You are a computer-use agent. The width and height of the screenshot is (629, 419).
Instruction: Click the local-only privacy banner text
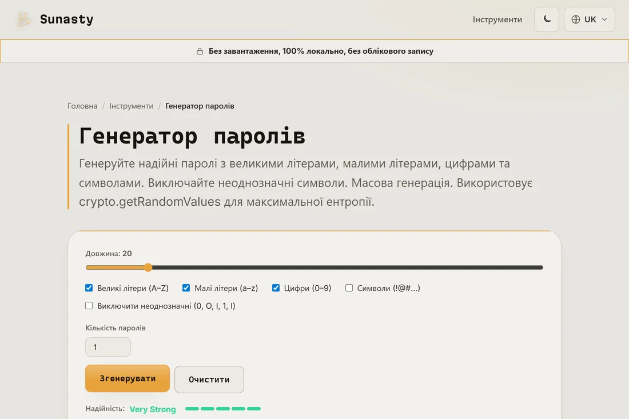(321, 51)
